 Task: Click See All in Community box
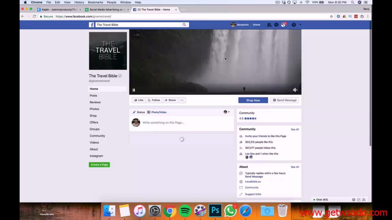click(x=295, y=129)
